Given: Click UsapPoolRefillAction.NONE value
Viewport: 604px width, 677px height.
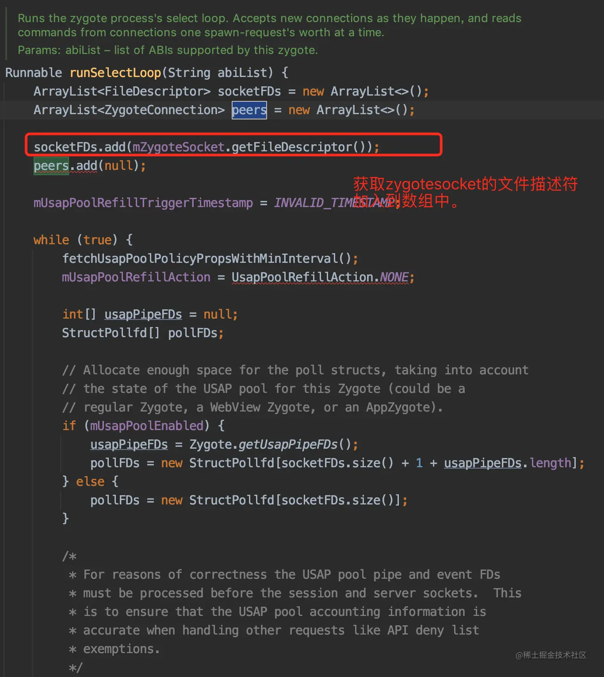Looking at the screenshot, I should (320, 277).
